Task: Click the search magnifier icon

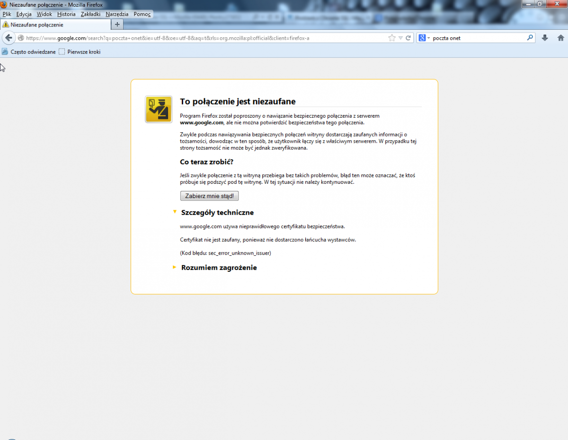Action: click(530, 38)
